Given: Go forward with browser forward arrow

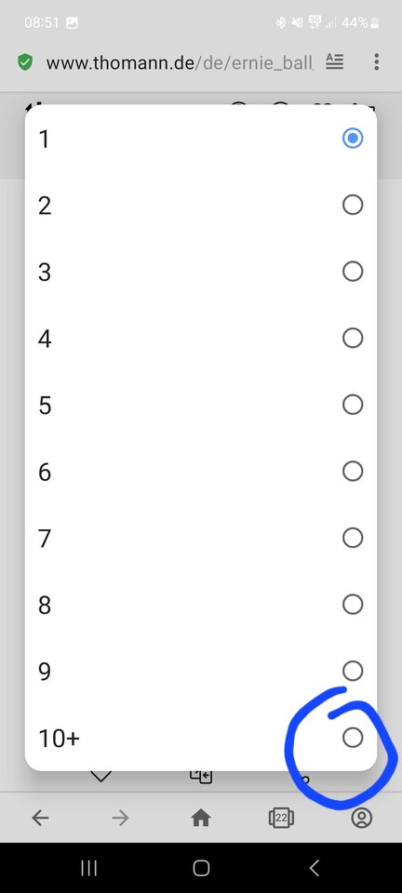Looking at the screenshot, I should (120, 819).
